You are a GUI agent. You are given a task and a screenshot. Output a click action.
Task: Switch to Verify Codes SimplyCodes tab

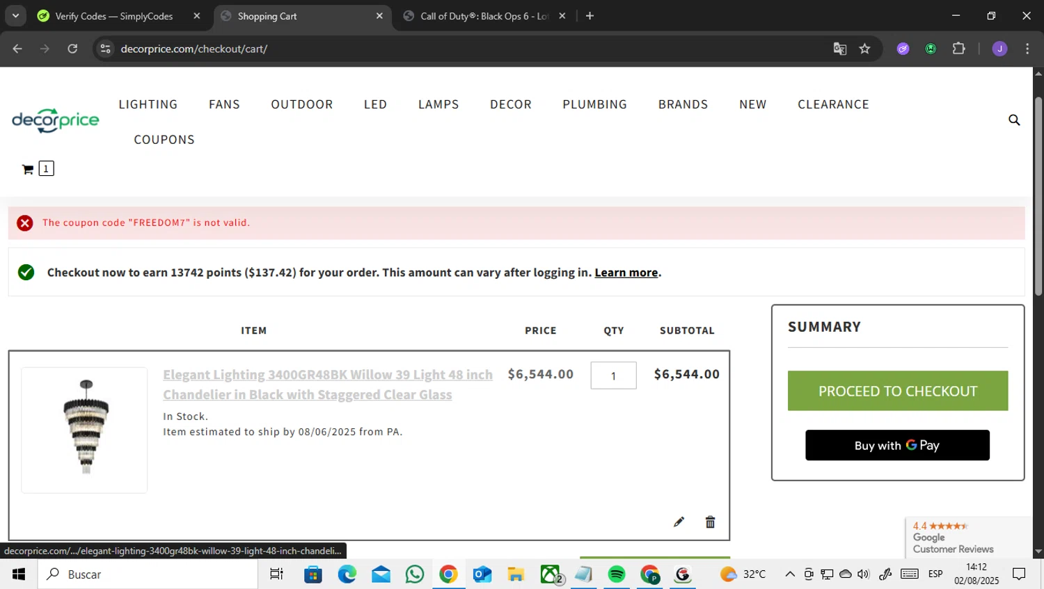click(114, 16)
